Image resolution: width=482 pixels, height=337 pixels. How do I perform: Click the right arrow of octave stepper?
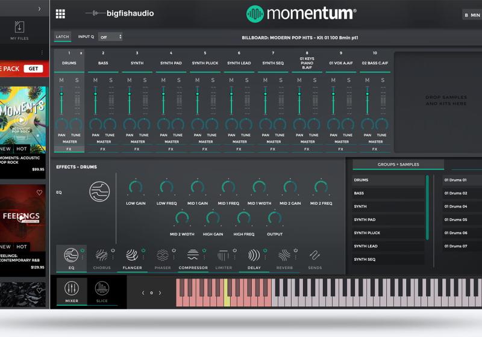coord(160,293)
